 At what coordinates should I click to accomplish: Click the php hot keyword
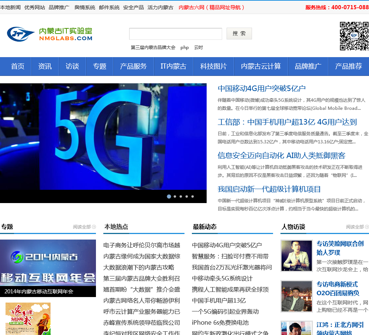[x=184, y=48]
